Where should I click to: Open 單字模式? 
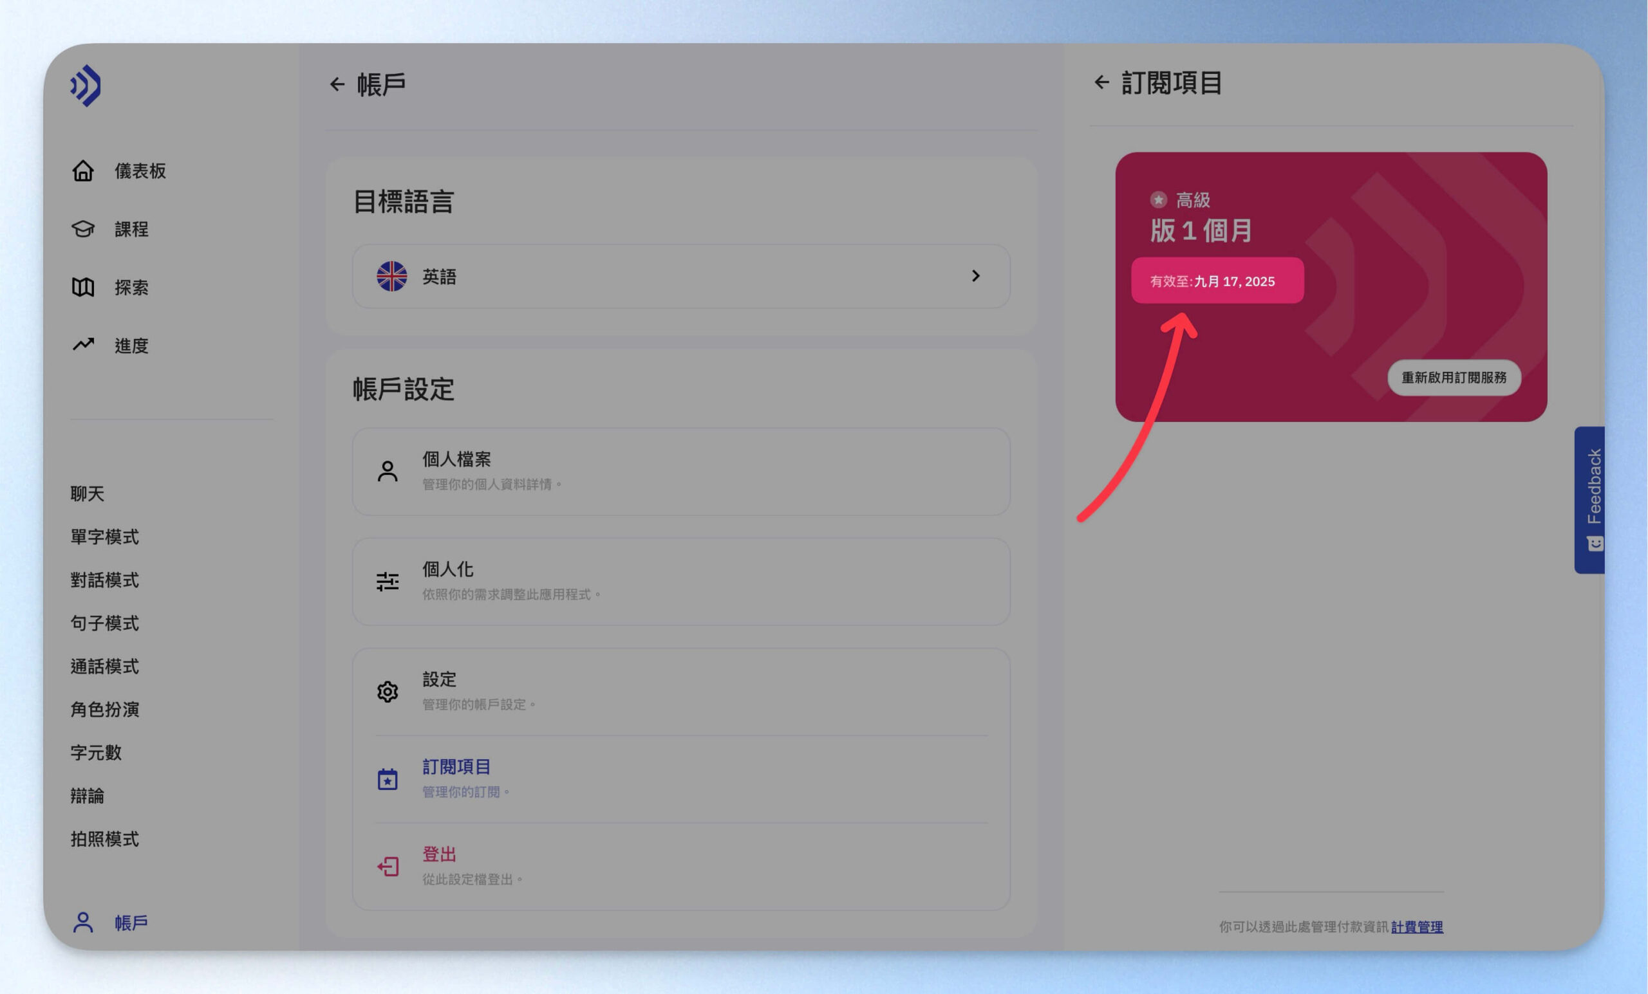click(x=104, y=537)
